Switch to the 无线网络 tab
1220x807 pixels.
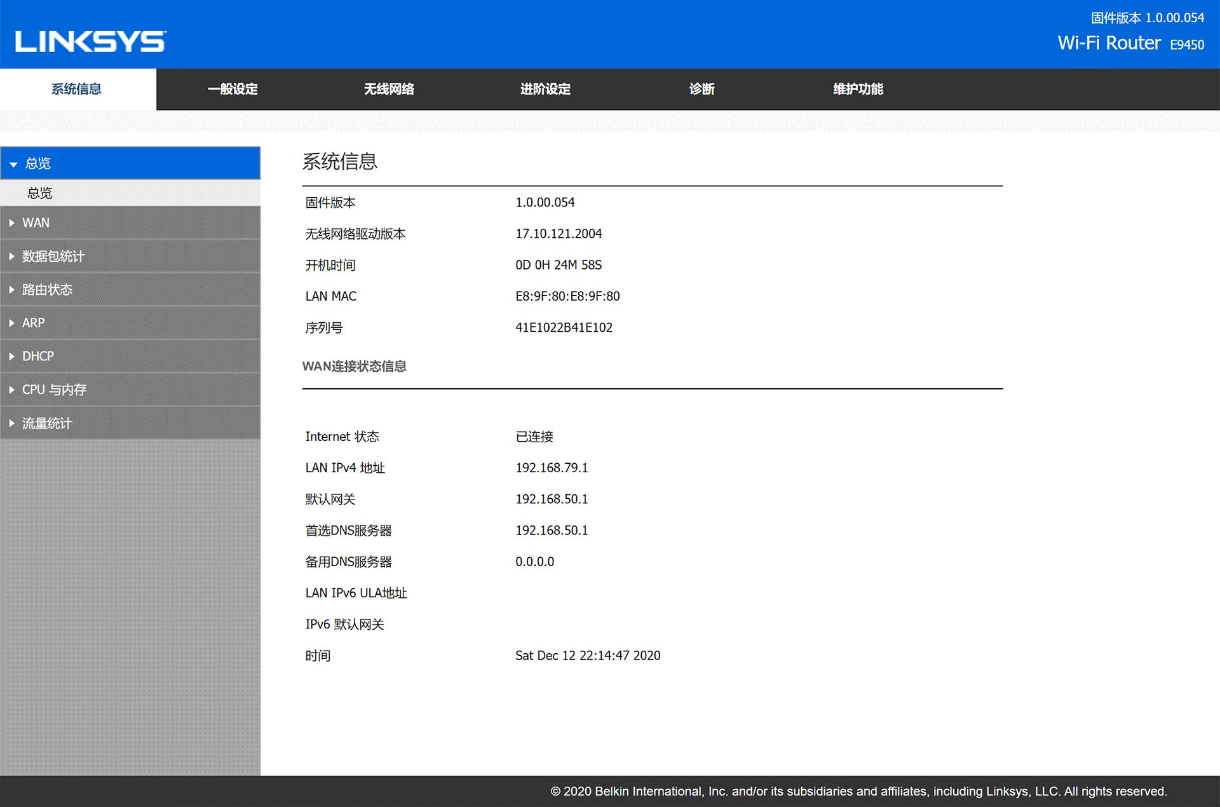[389, 90]
